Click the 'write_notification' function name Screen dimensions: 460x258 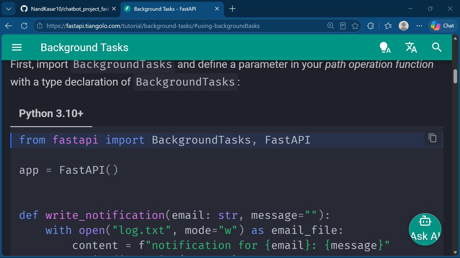(105, 216)
